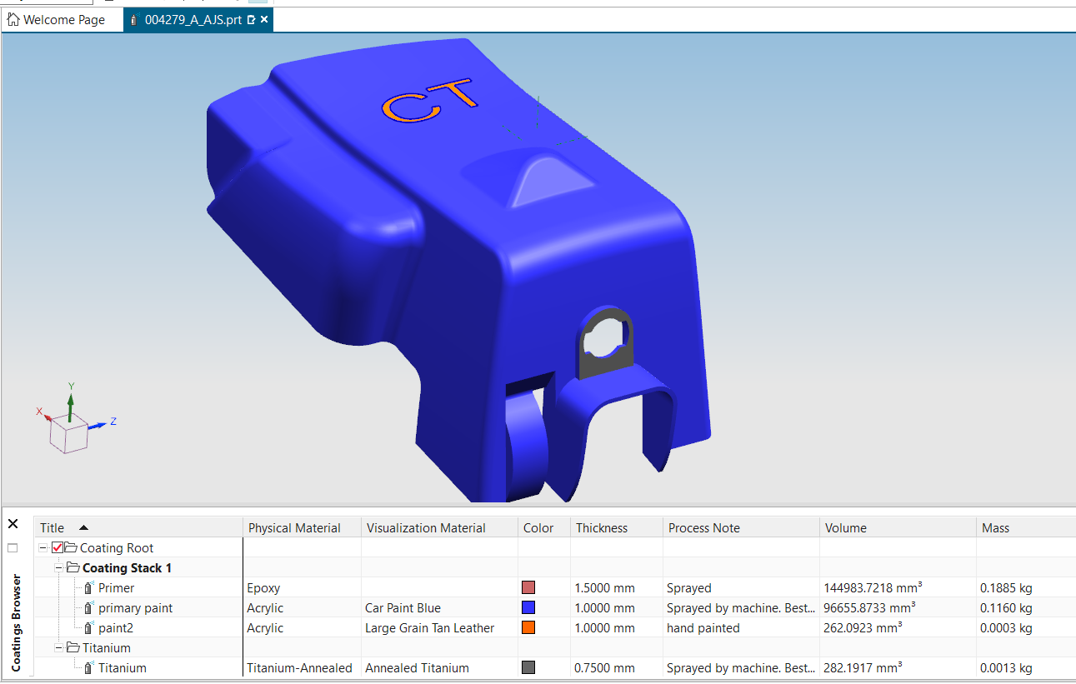Click the Thickness column header

pos(602,528)
